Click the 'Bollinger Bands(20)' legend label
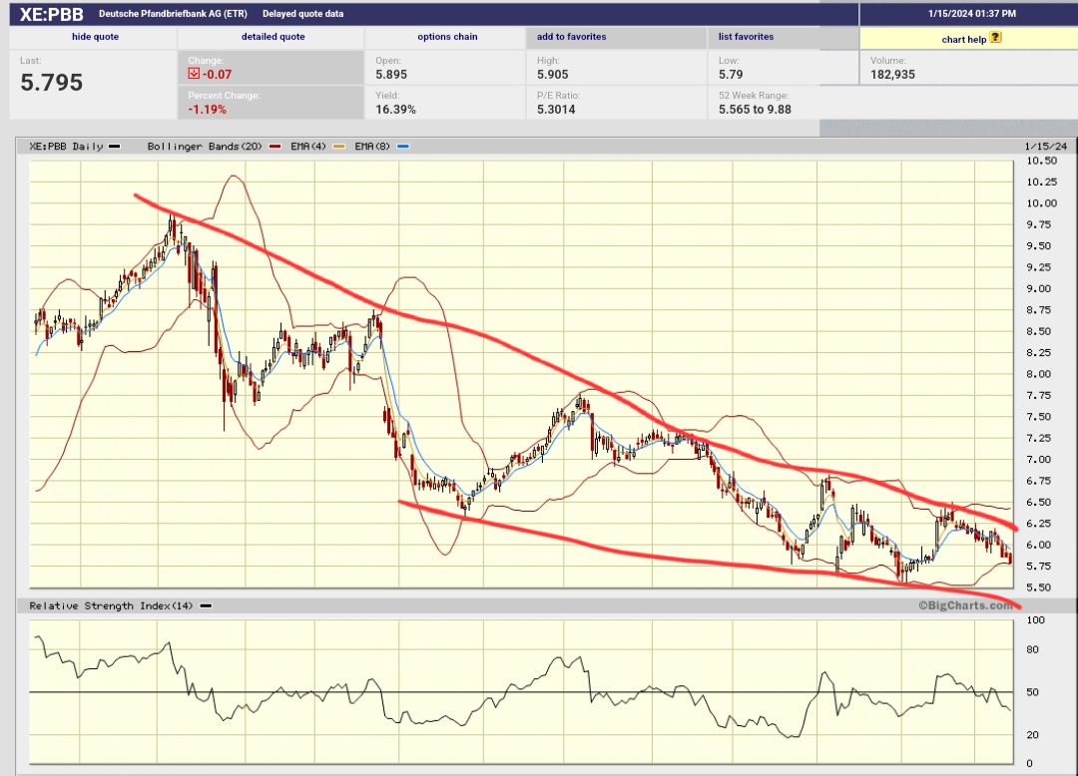The image size is (1078, 776). coord(205,147)
